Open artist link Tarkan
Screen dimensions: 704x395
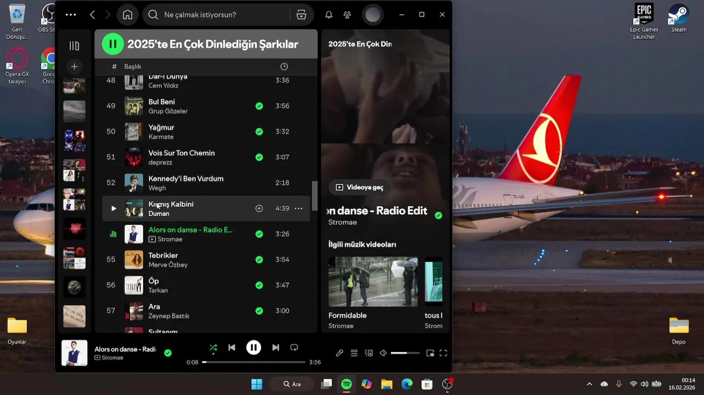pos(158,291)
